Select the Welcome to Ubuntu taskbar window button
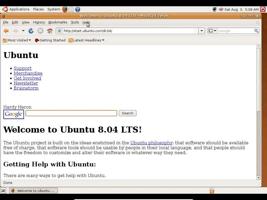Image resolution: width=267 pixels, height=200 pixels. tap(34, 191)
